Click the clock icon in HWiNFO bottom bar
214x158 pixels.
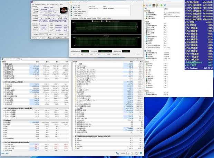click(128, 153)
